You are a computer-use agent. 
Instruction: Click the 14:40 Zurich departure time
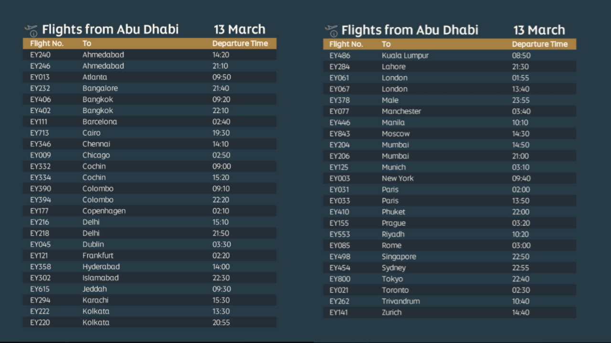(x=520, y=313)
